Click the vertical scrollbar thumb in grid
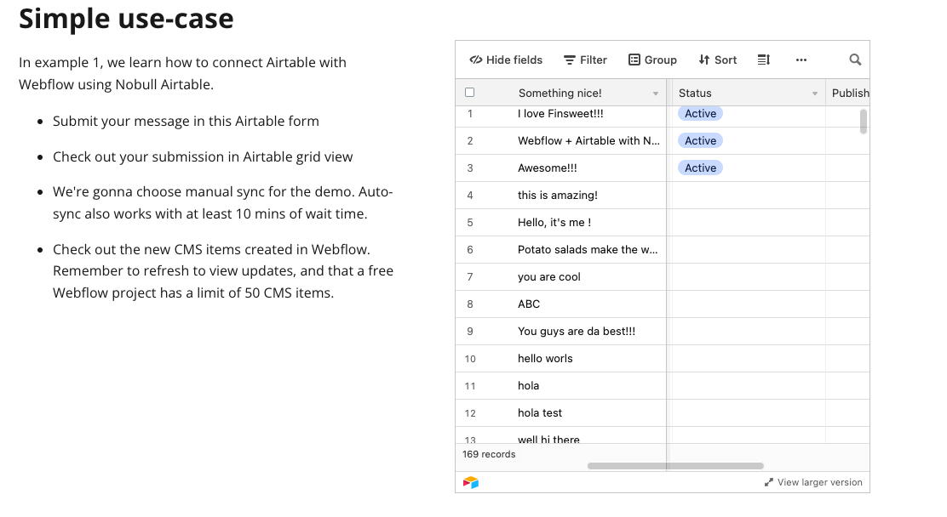Viewport: 947px width, 517px height. (864, 122)
